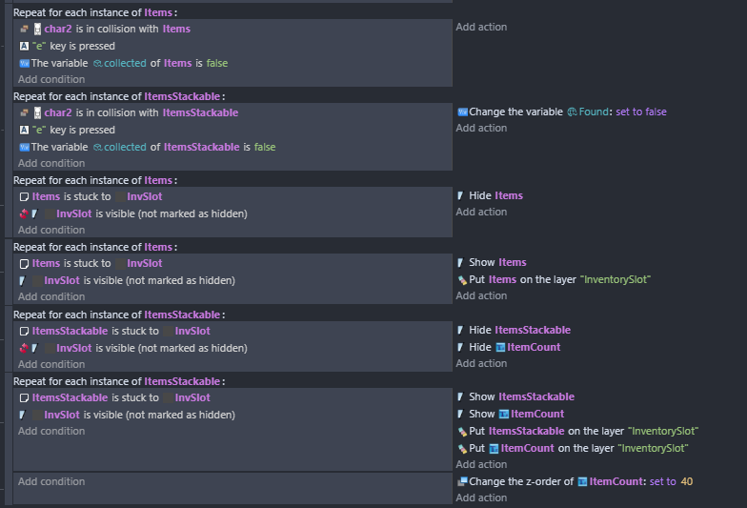
Task: Select the first Repeat for each Items header
Action: (x=95, y=13)
